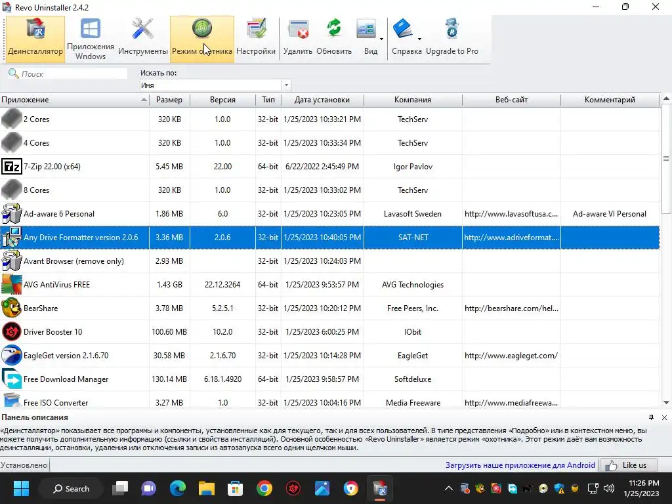Click the 2 Cores app icon
The height and width of the screenshot is (504, 672).
tap(12, 119)
